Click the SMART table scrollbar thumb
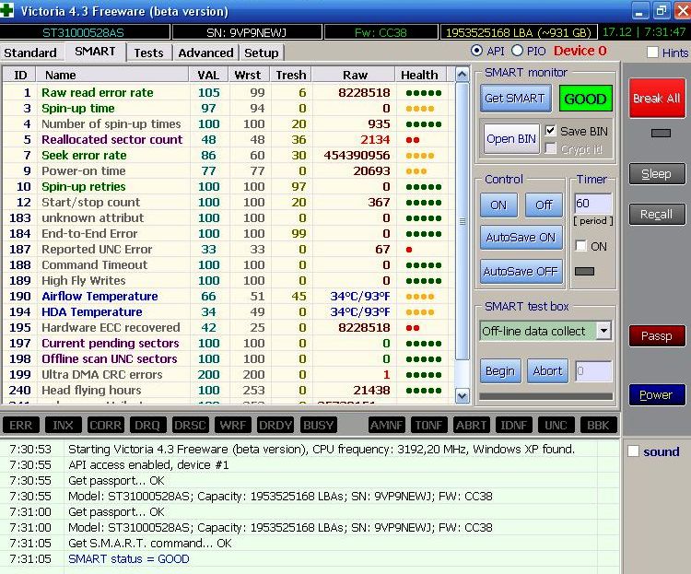This screenshot has height=574, width=691. [x=462, y=221]
